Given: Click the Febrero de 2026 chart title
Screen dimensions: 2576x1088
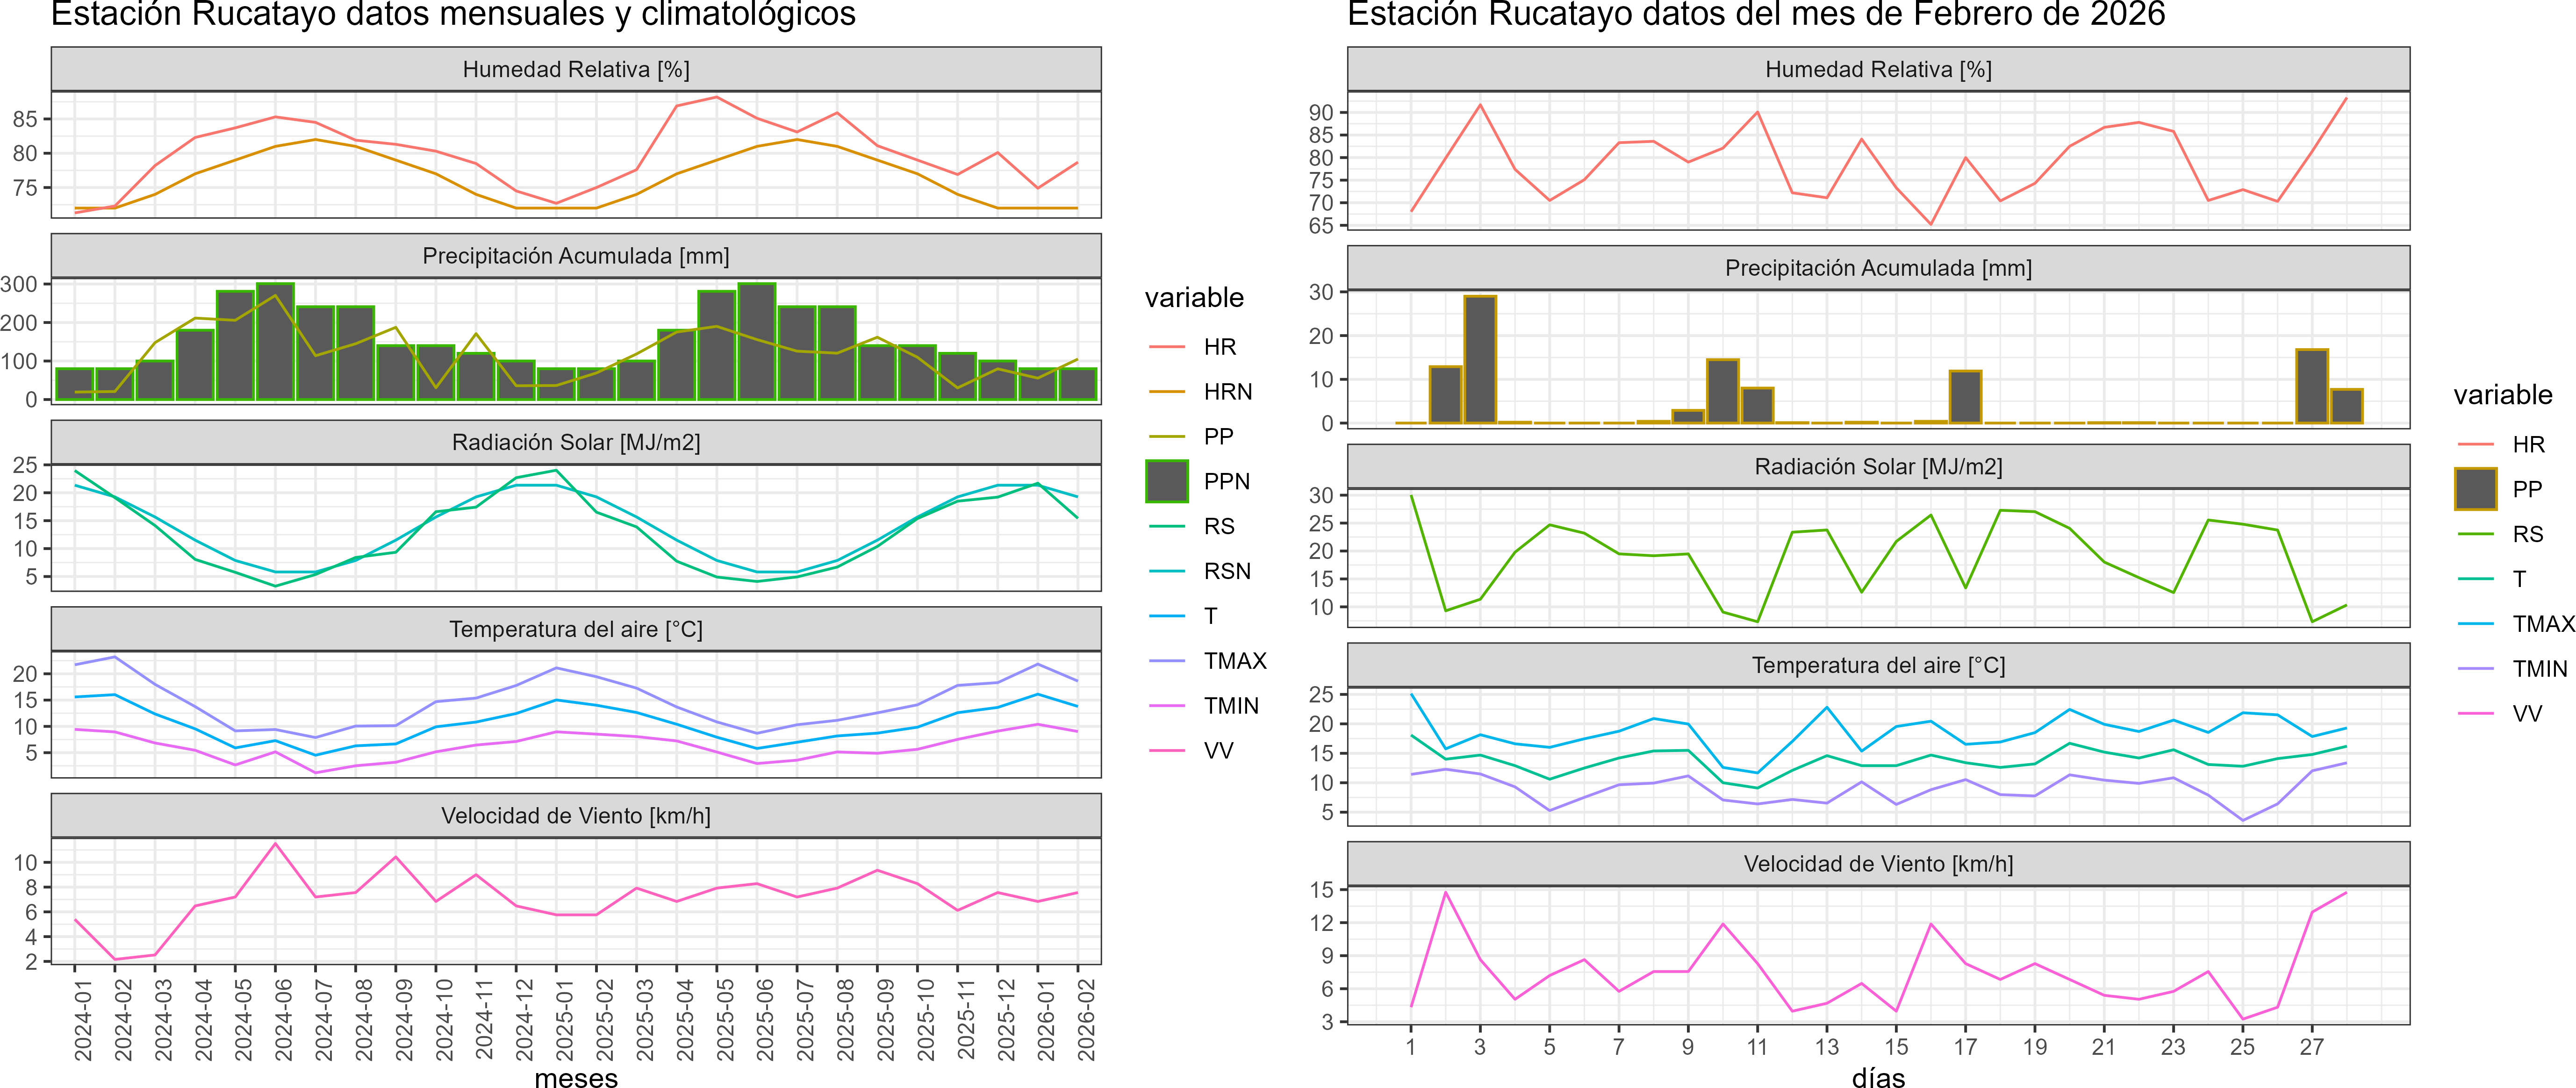Looking at the screenshot, I should click(1756, 14).
